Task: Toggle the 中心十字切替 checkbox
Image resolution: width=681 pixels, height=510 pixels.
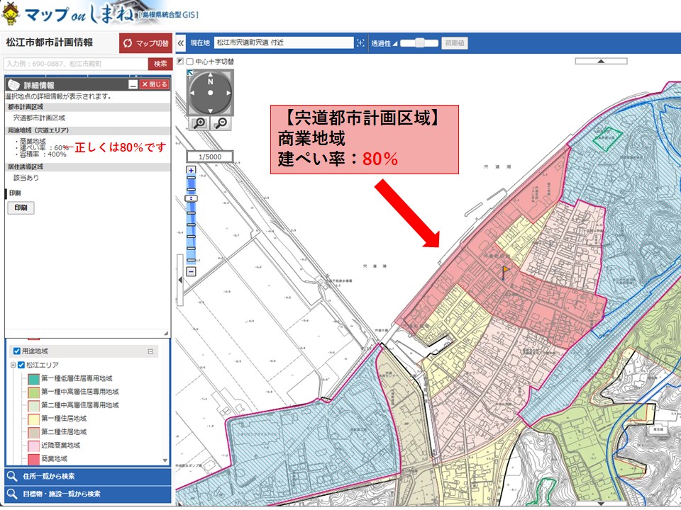Action: tap(190, 62)
